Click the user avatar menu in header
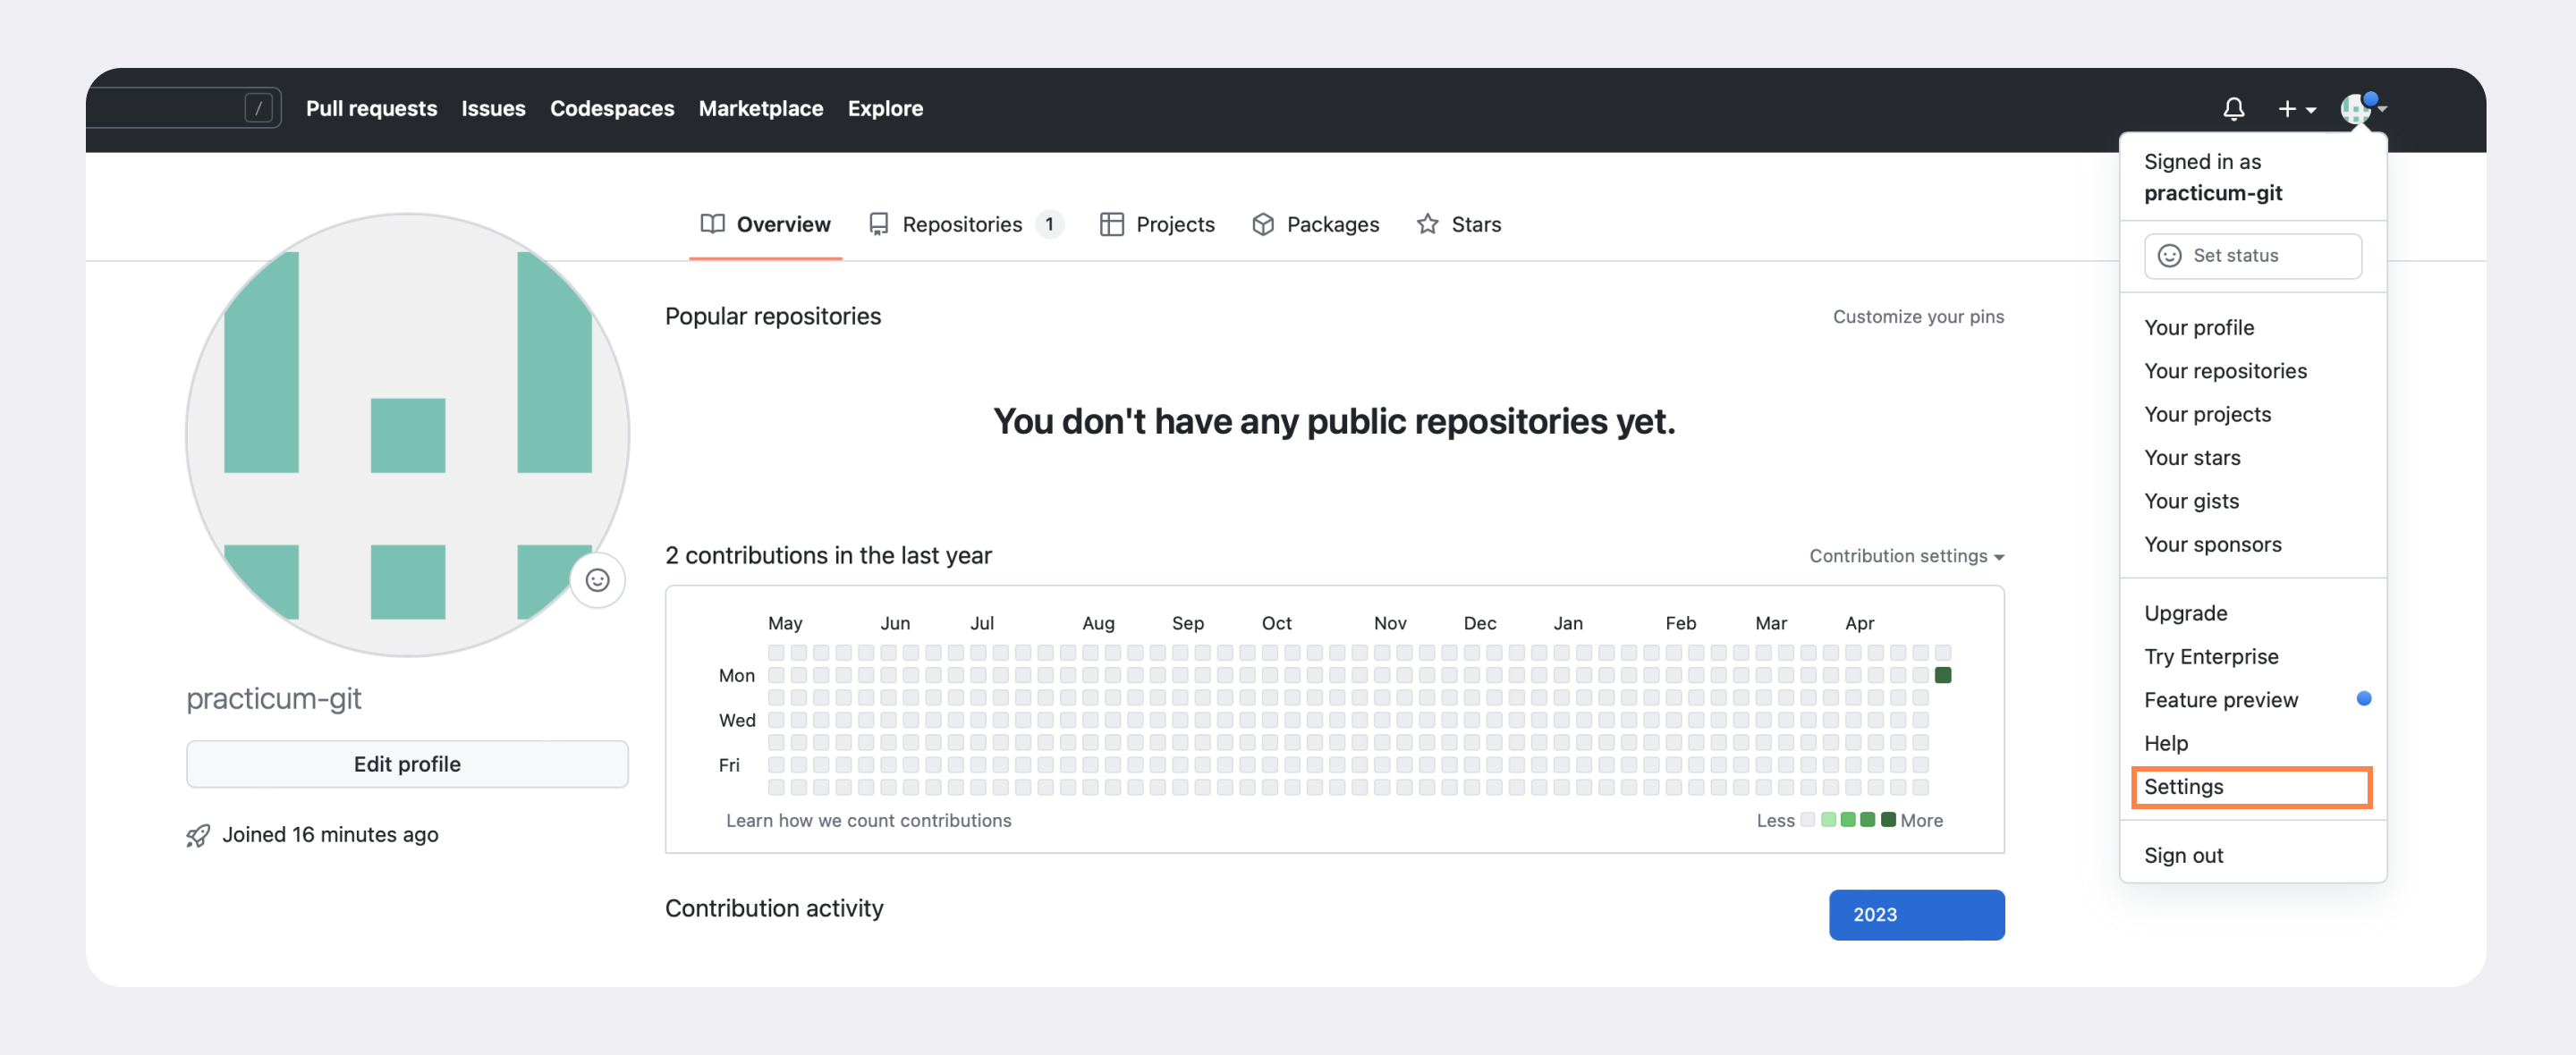The height and width of the screenshot is (1055, 2576). pos(2363,107)
